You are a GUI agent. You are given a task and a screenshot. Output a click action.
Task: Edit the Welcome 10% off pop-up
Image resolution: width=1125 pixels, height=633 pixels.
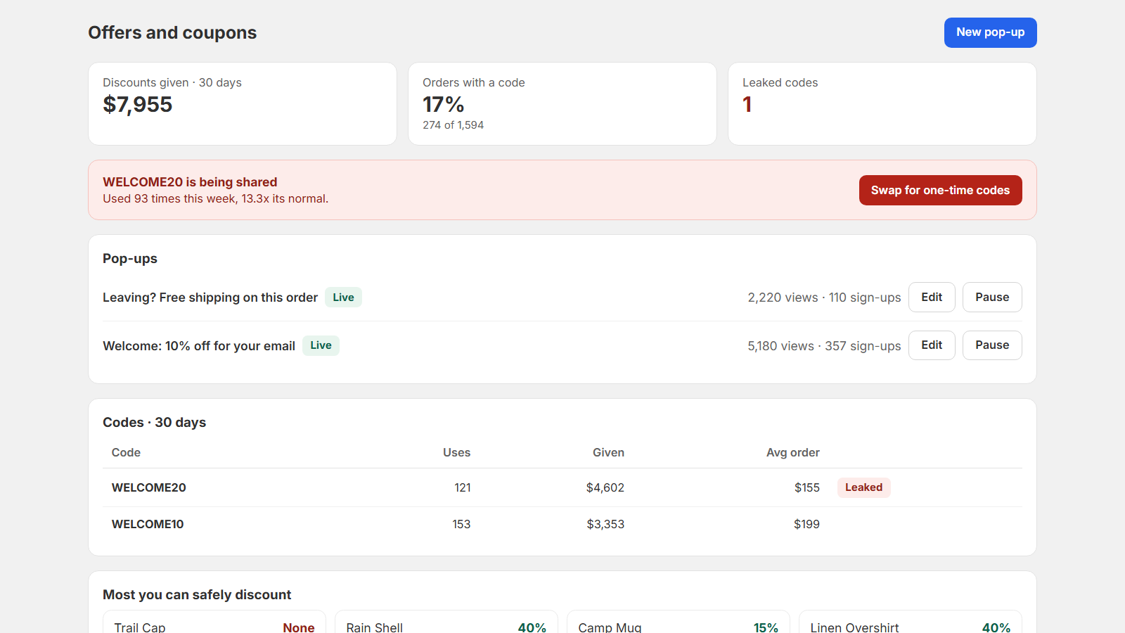click(932, 345)
